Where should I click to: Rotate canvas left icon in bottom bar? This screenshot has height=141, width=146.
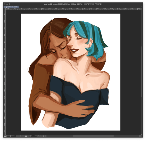coord(38,136)
